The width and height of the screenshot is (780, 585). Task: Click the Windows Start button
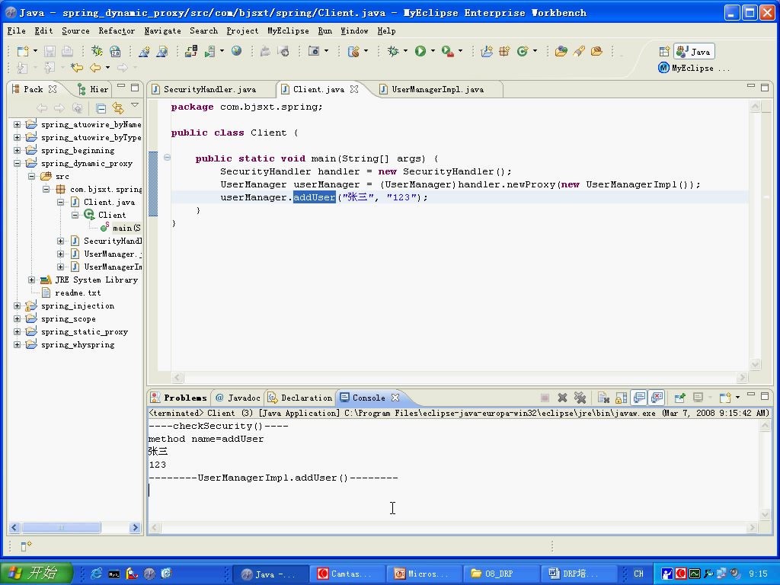click(x=37, y=574)
